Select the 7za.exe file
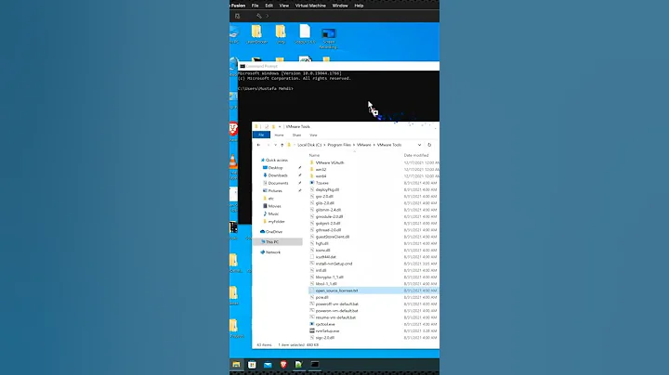This screenshot has width=669, height=375. (322, 183)
